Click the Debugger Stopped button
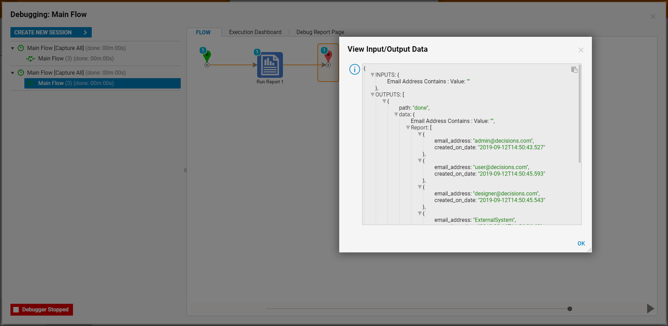Screen dimensions: 668x326 [42, 309]
